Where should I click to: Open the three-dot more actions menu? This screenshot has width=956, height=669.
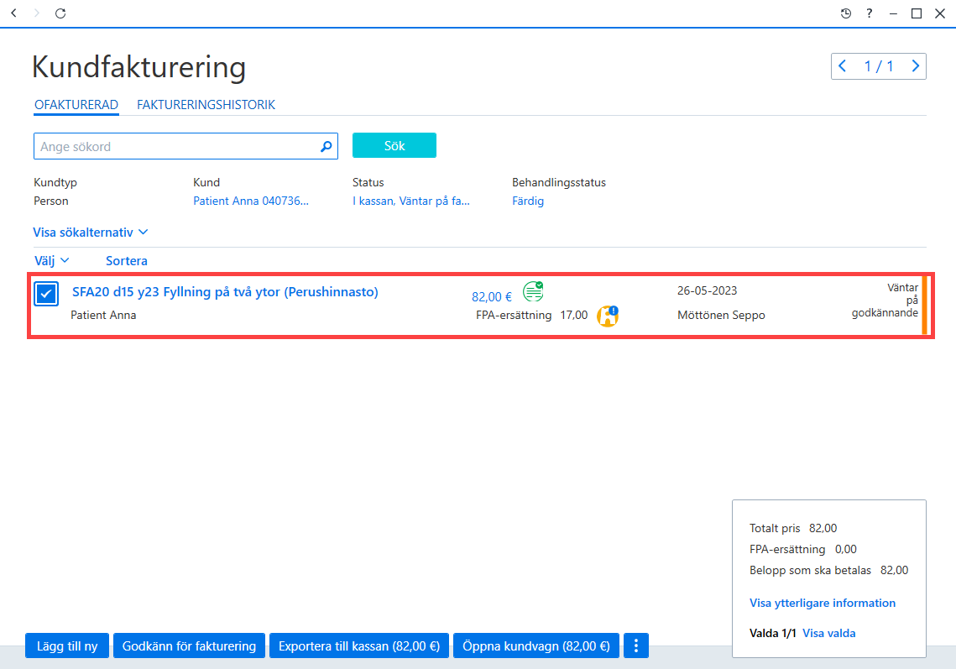point(636,645)
